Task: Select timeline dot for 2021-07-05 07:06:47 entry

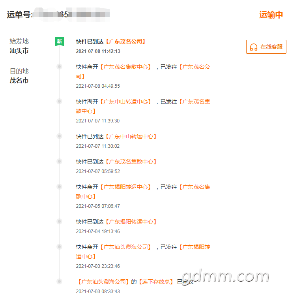Action: pyautogui.click(x=60, y=186)
